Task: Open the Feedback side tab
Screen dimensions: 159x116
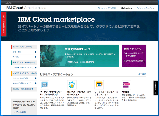Action: point(155,88)
